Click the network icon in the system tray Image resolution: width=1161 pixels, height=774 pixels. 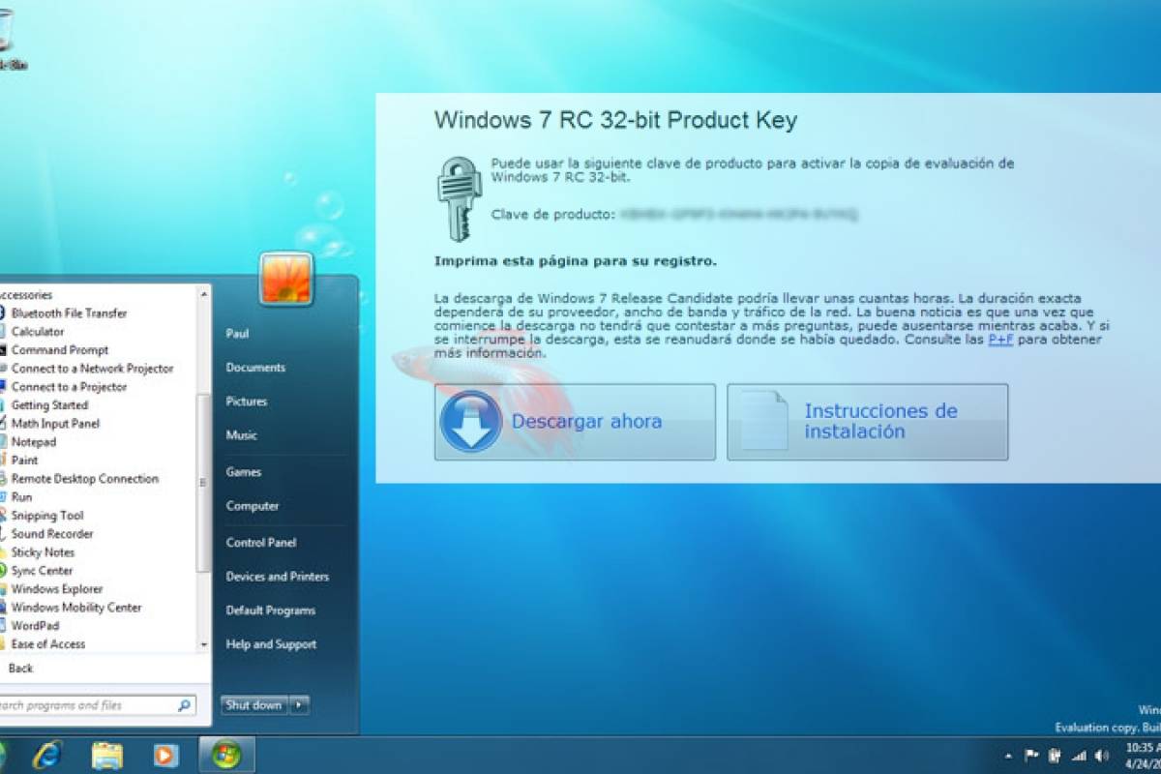click(1078, 755)
